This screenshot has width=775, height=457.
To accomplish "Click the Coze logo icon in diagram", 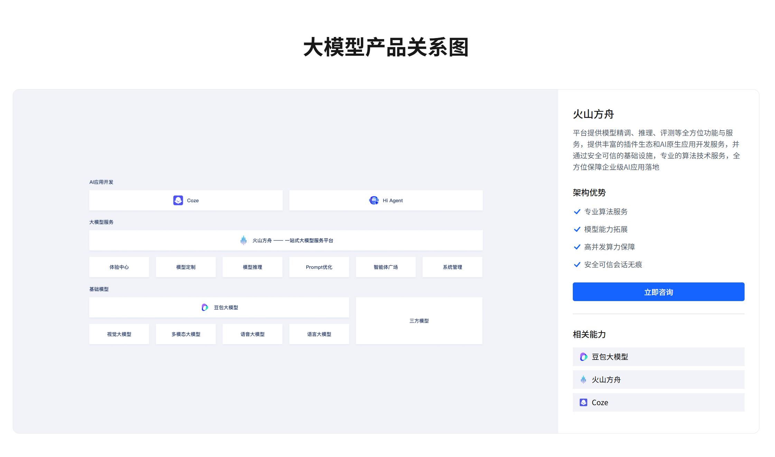I will (178, 200).
